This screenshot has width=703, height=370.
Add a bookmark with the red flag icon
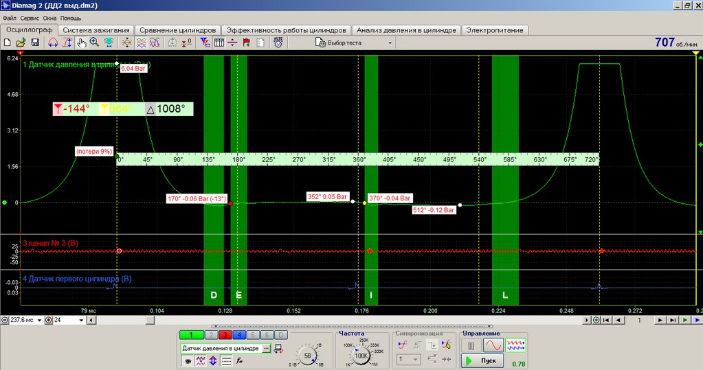click(x=246, y=43)
